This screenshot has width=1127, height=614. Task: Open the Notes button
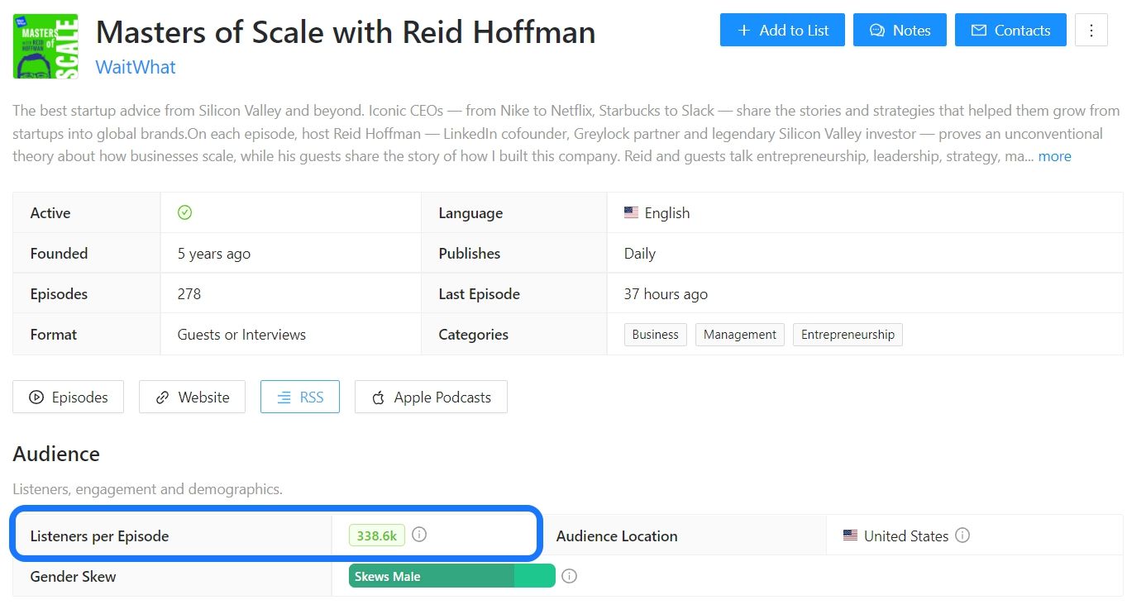click(900, 31)
